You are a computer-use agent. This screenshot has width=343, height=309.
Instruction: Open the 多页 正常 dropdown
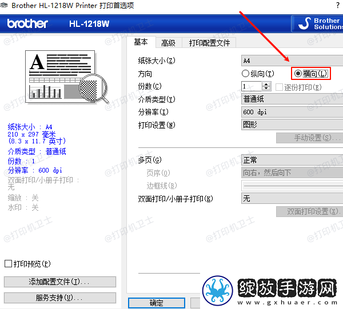click(292, 160)
